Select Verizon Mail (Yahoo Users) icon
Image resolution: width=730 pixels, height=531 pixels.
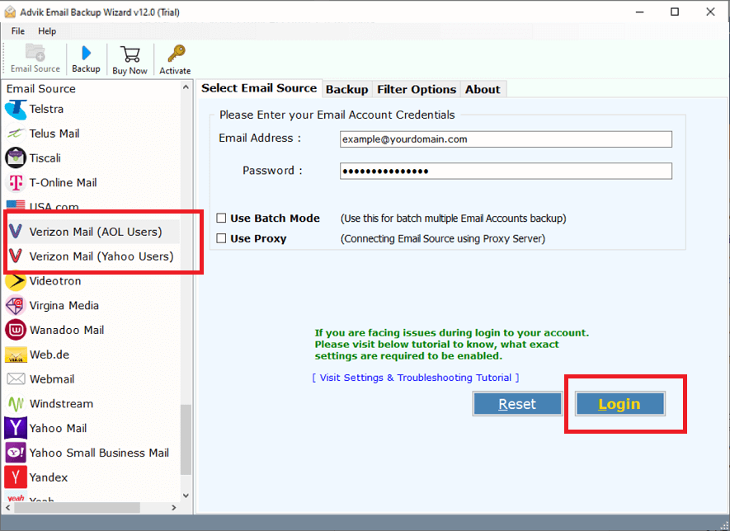coord(16,256)
